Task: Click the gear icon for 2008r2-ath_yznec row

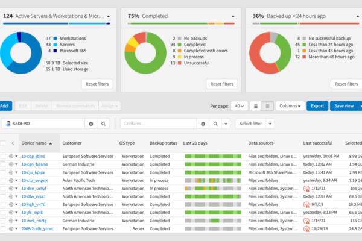Action: [11, 229]
